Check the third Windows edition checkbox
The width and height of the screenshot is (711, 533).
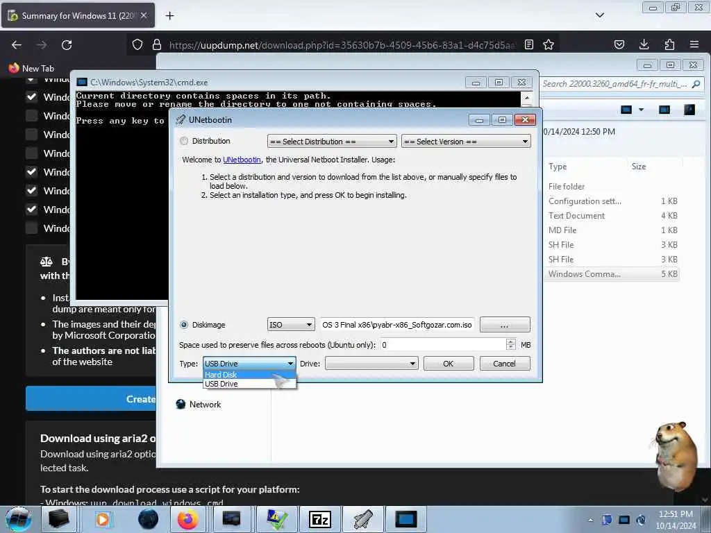31,116
